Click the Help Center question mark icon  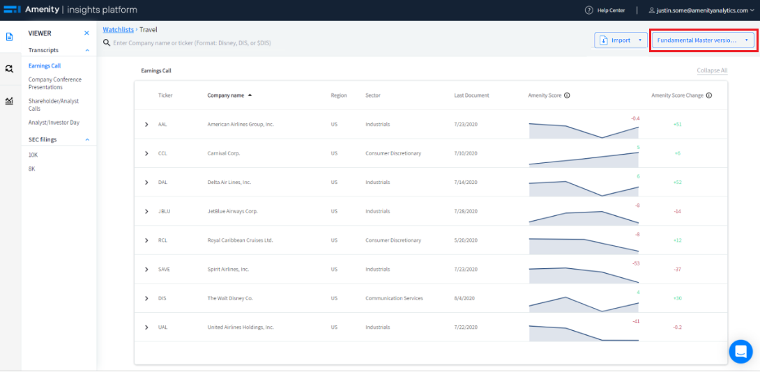[x=589, y=10]
